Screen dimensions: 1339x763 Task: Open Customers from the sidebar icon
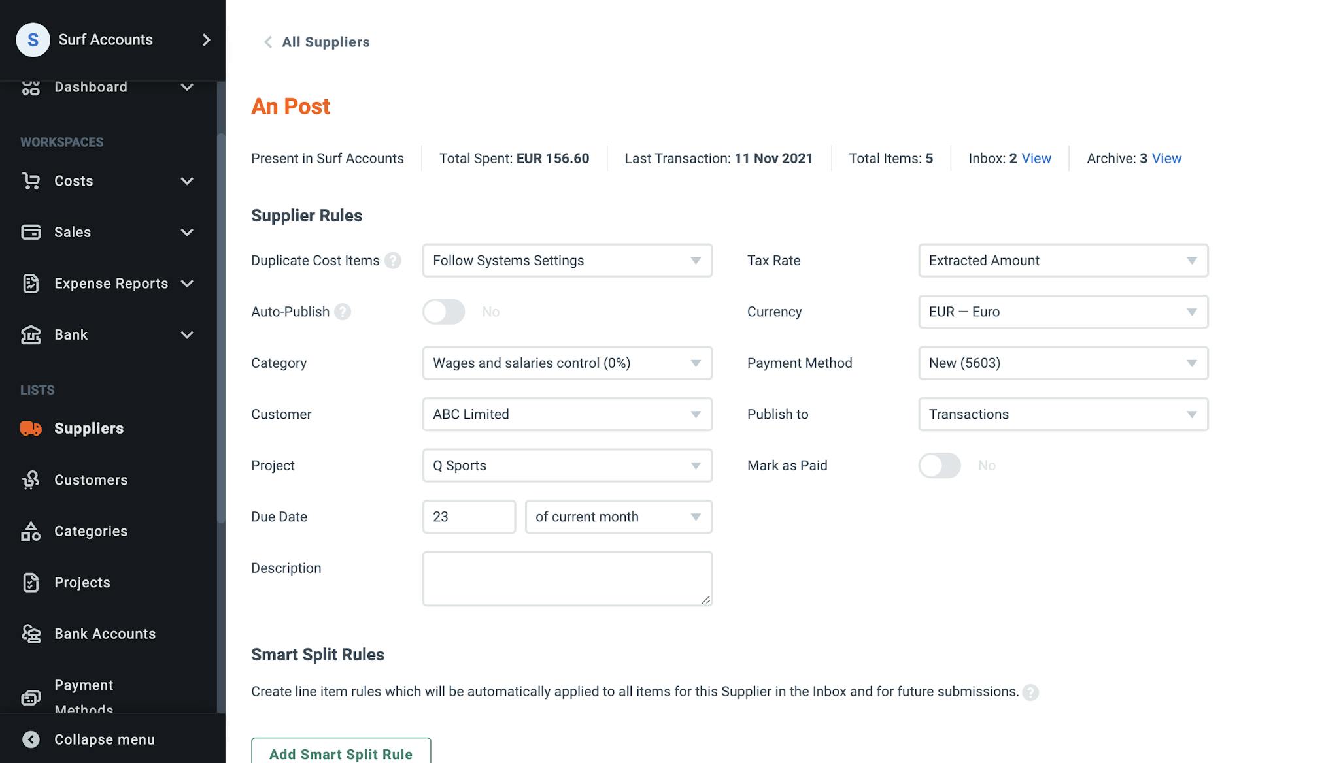point(31,479)
